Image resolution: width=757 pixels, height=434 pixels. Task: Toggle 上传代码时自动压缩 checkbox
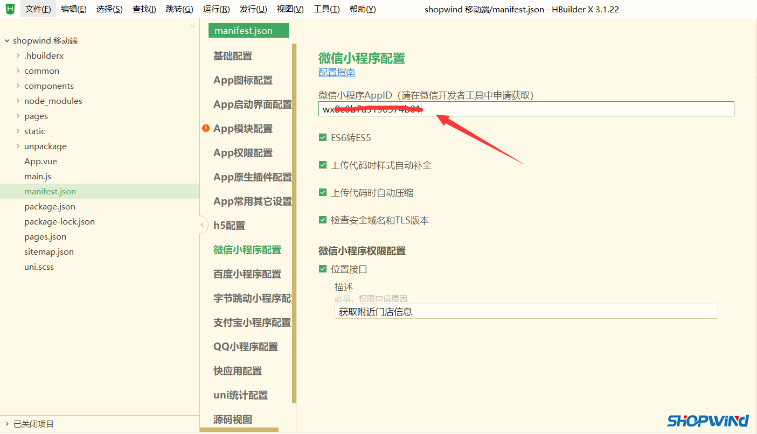pos(323,192)
